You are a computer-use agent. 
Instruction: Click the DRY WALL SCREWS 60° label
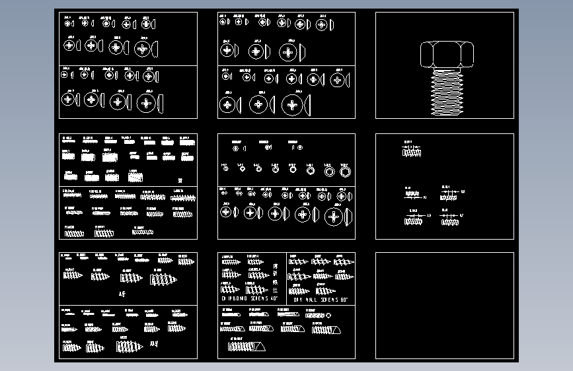[x=321, y=300]
